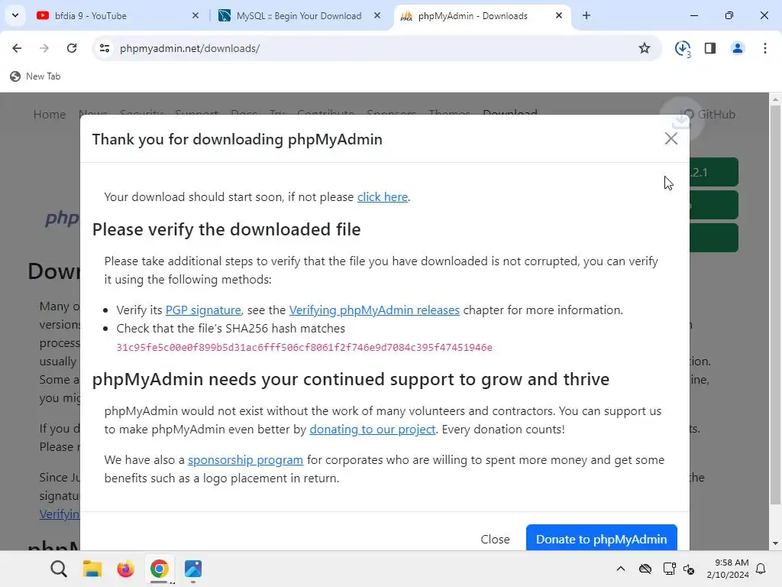782x587 pixels.
Task: Open Windows taskbar search
Action: coord(58,569)
